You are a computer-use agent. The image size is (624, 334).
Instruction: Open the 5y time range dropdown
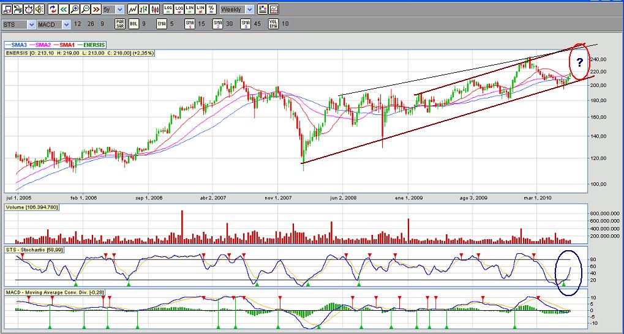[x=120, y=9]
